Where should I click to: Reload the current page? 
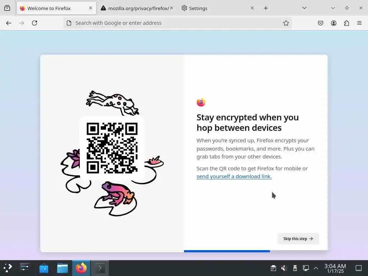click(x=34, y=23)
